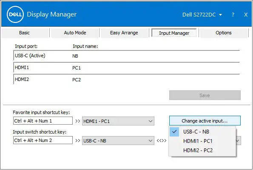253x170 pixels.
Task: Open the help question mark icon
Action: [x=233, y=15]
